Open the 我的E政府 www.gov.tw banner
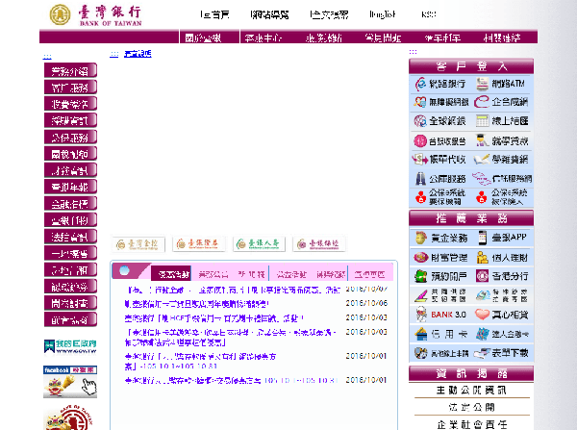 (70, 346)
